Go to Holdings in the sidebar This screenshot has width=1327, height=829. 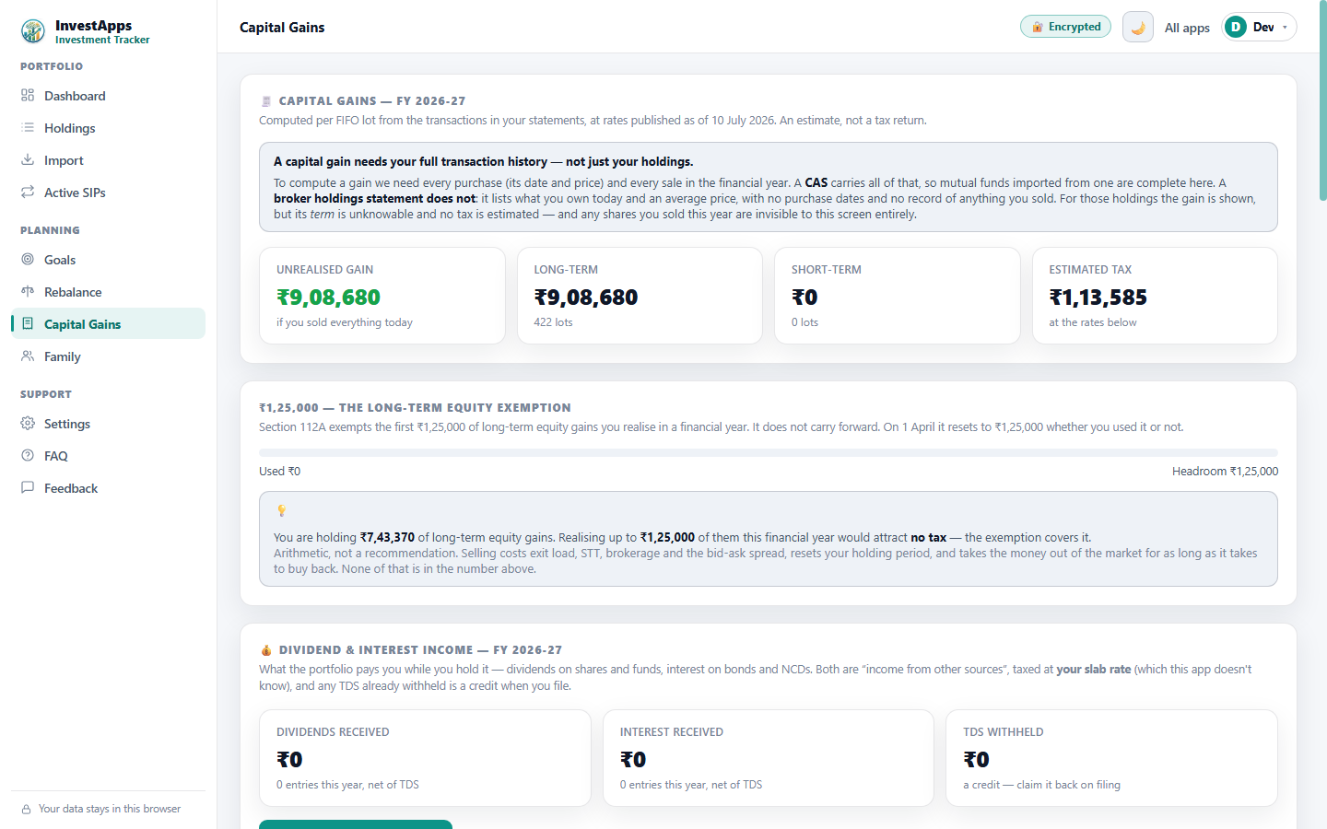tap(108, 128)
